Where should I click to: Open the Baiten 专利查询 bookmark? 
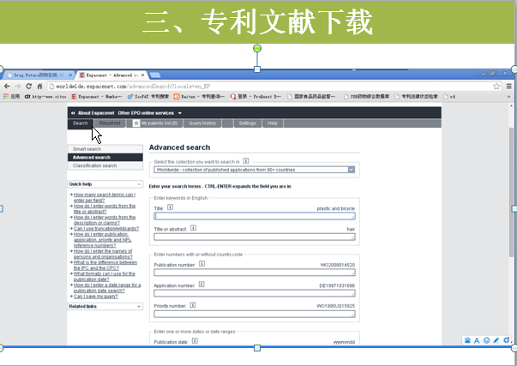tap(199, 97)
